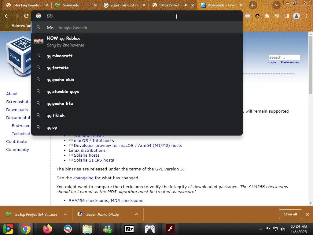The width and height of the screenshot is (313, 235).
Task: Open the game controller taskbar icon
Action: click(x=150, y=229)
